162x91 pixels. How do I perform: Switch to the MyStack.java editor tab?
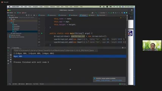tap(63, 15)
